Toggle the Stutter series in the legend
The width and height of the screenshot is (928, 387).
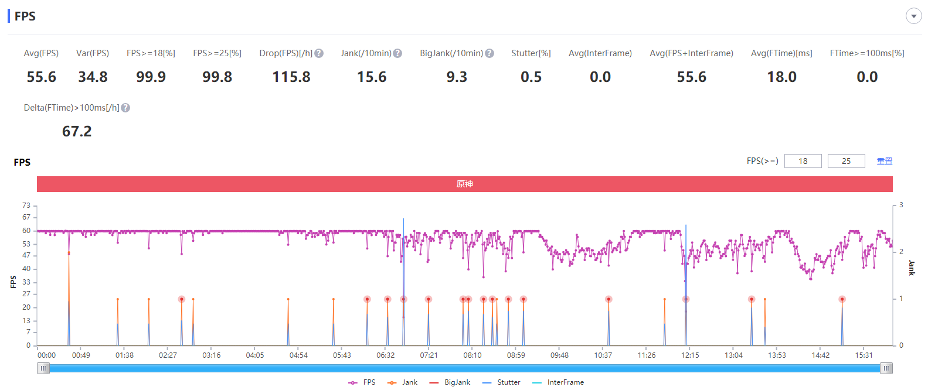pyautogui.click(x=501, y=382)
